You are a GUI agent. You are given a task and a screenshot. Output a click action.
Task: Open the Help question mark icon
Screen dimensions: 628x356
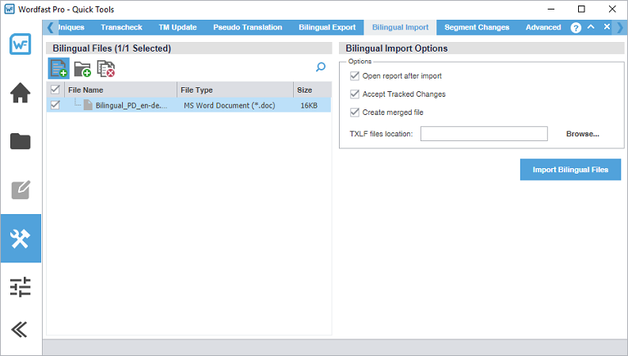[576, 28]
